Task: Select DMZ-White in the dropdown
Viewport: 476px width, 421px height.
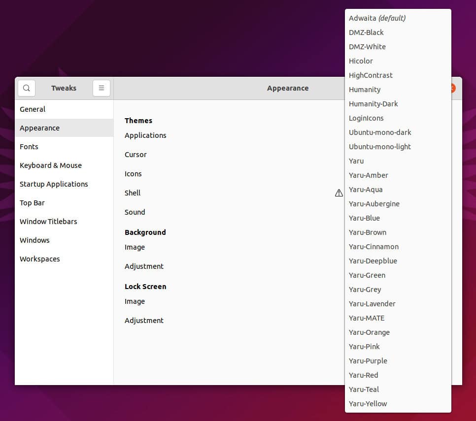Action: click(398, 47)
